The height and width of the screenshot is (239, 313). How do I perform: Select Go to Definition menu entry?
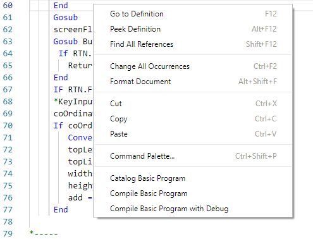point(193,14)
